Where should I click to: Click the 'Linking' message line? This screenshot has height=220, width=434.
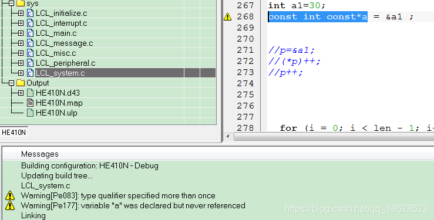(33, 215)
